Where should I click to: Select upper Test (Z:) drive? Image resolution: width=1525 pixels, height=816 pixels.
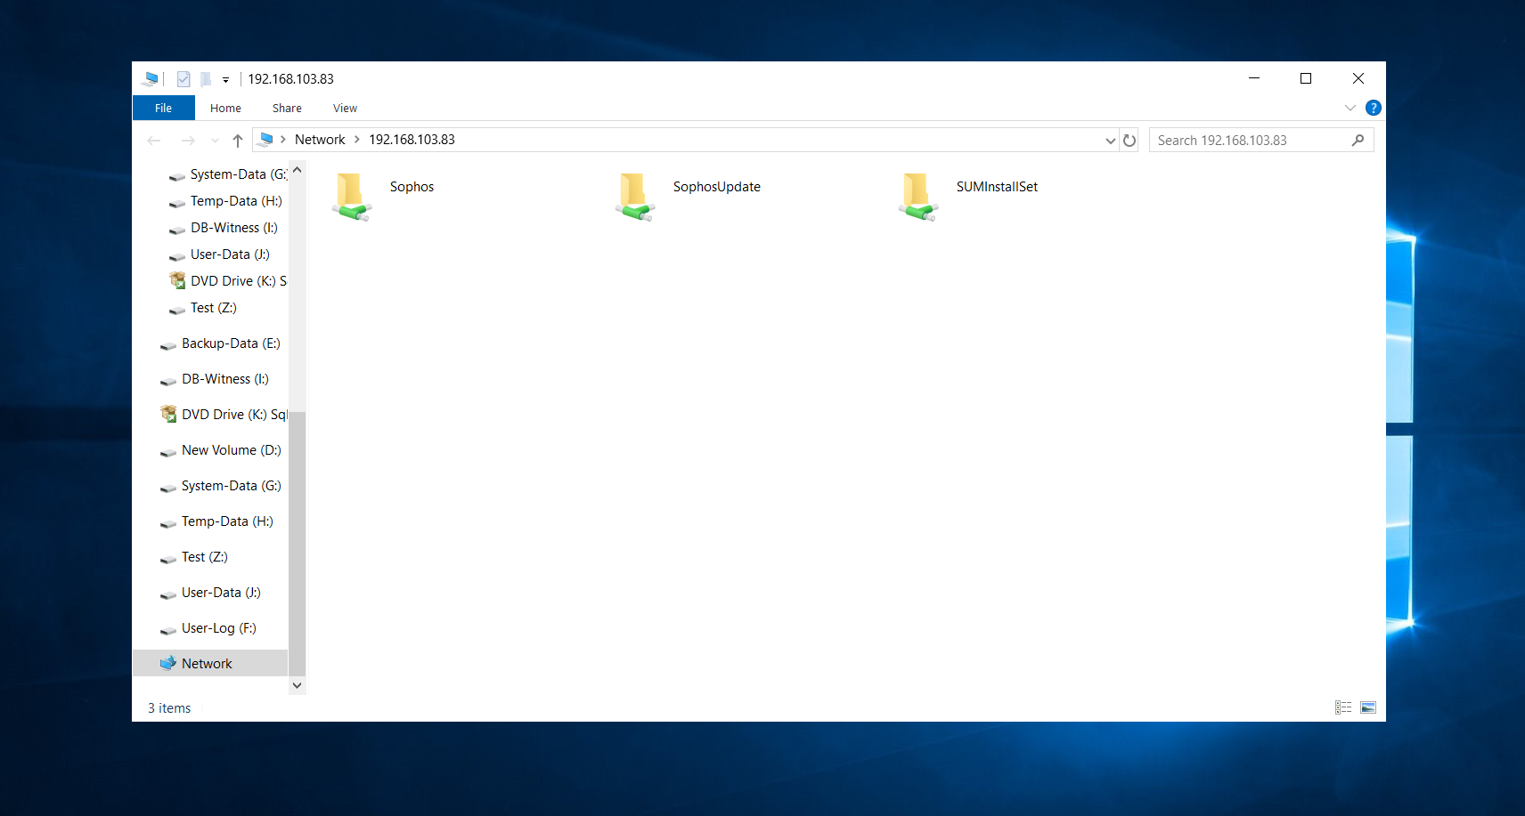(204, 308)
